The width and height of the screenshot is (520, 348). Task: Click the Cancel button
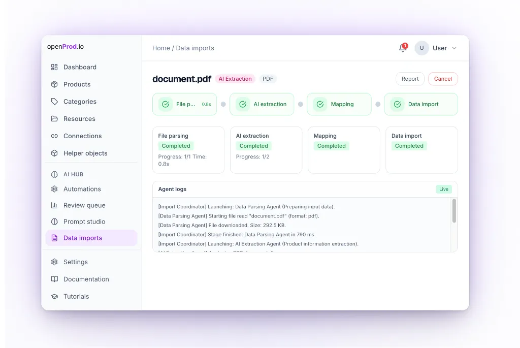click(x=443, y=79)
